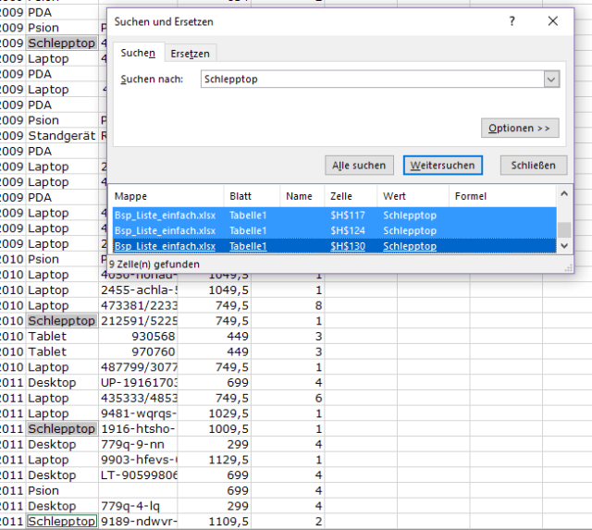Switch to the Ersetzen tab
The height and width of the screenshot is (530, 592).
(191, 54)
